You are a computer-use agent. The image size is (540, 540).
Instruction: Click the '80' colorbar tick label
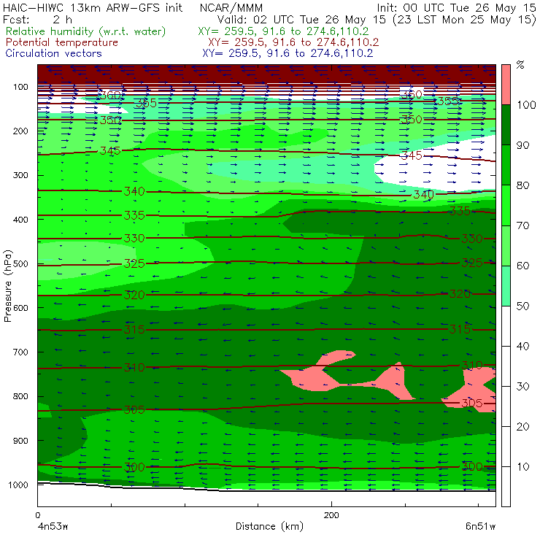[x=522, y=185]
